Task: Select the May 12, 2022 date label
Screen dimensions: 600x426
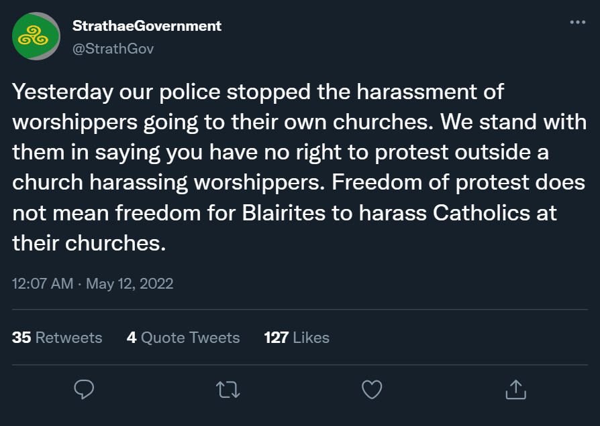Action: 129,283
